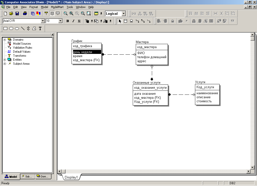Open the ModelMart menu
Image resolution: width=257 pixels, height=186 pixels.
point(57,7)
